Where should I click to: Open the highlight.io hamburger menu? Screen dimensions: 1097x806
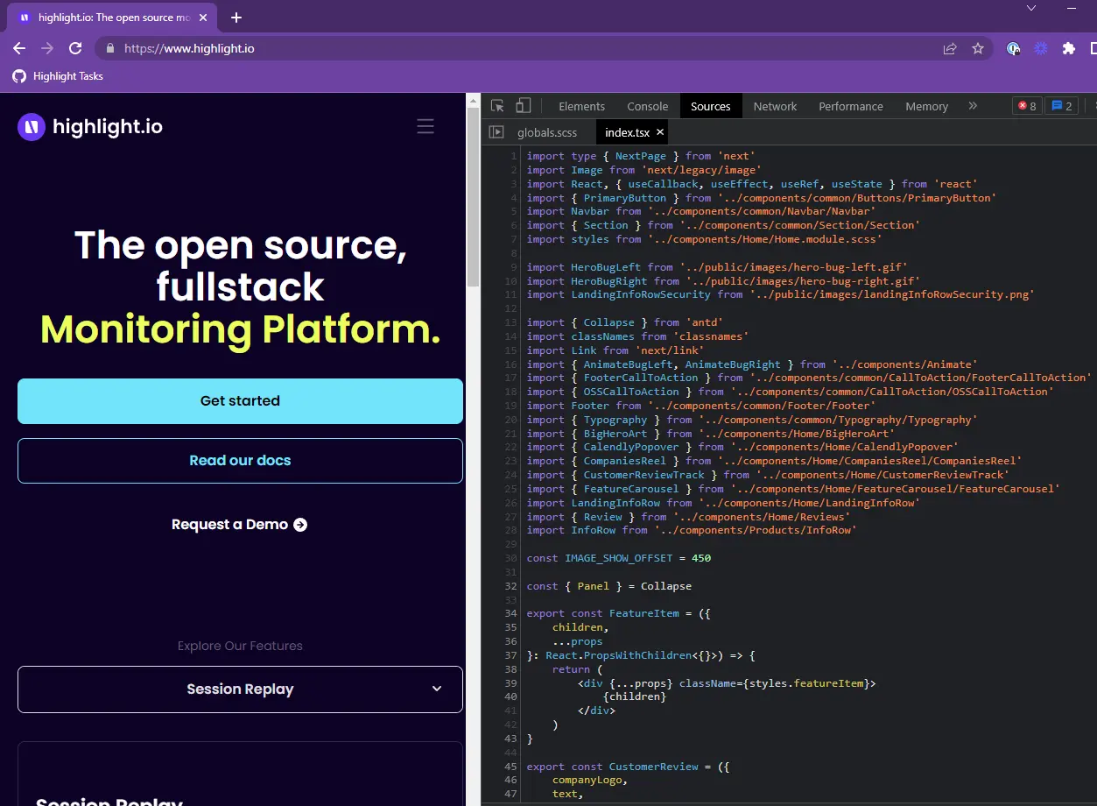click(x=425, y=127)
